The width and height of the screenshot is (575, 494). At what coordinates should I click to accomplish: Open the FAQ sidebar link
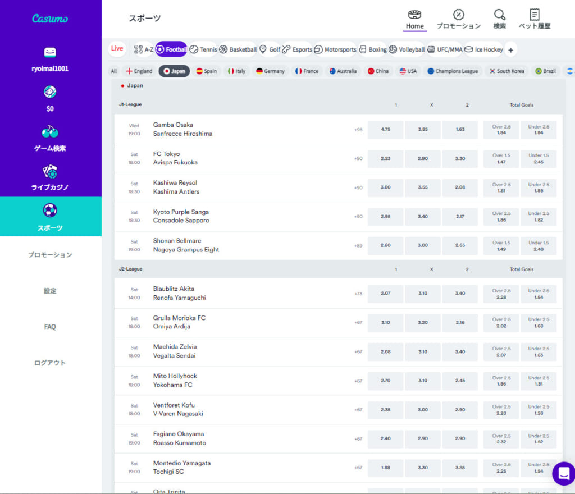(x=50, y=327)
